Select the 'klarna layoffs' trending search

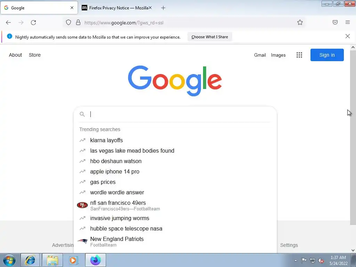(175, 140)
